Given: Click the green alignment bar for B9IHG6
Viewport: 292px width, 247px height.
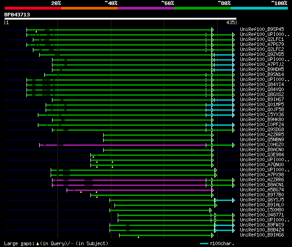Looking at the screenshot, I should click(166, 236).
